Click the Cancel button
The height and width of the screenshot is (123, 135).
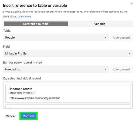11,116
